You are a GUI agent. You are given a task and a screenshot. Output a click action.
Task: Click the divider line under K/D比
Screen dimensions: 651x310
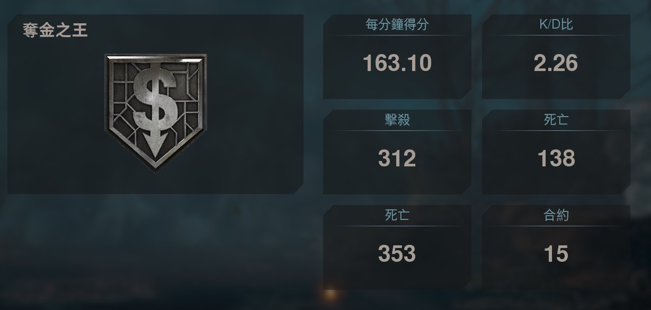click(556, 36)
